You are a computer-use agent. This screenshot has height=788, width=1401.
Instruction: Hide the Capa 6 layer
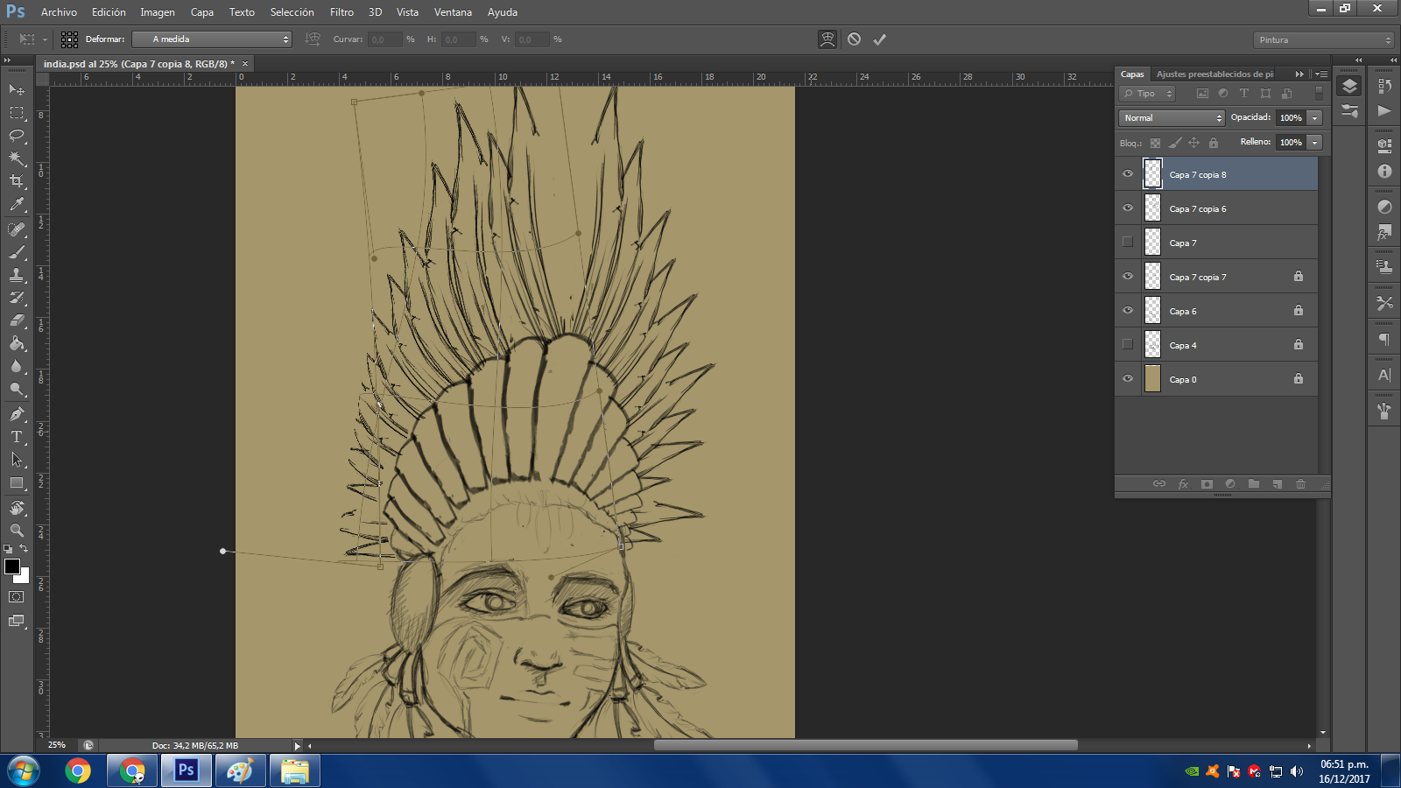point(1128,310)
